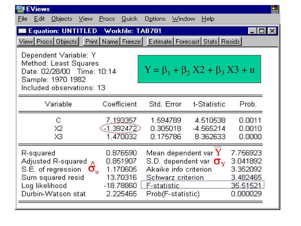Click the Estimate button

(x=160, y=41)
